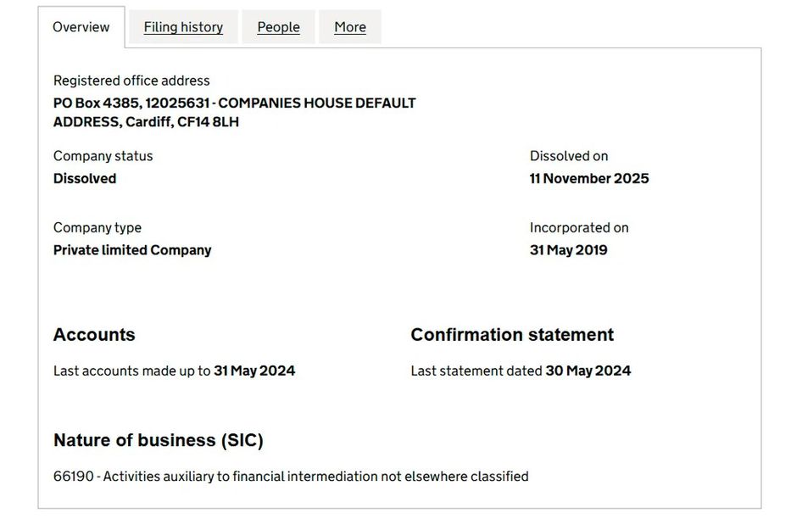Select the Dissolved company status text
Screen dimensions: 791x530
(84, 178)
